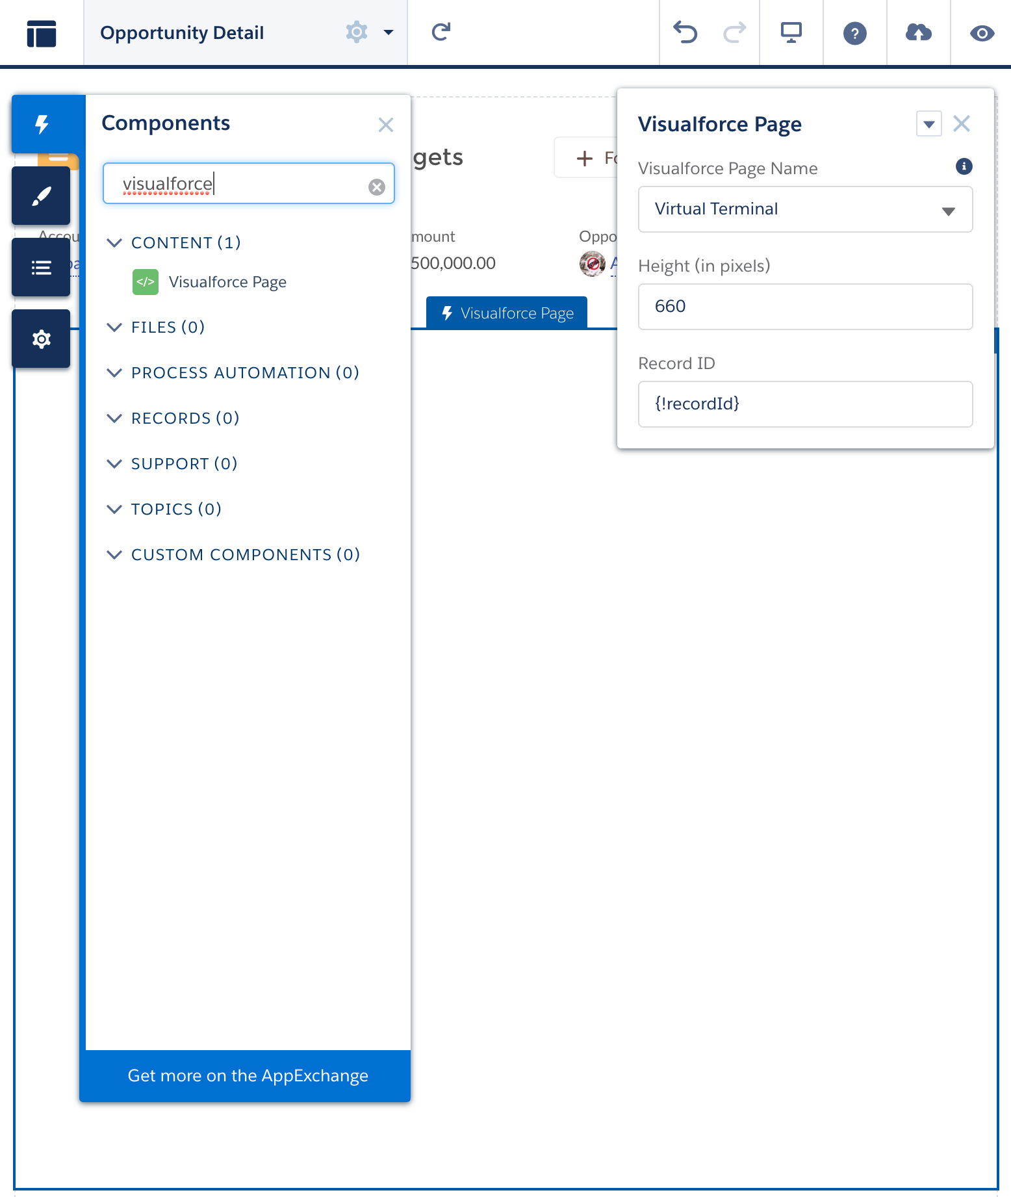The height and width of the screenshot is (1197, 1011).
Task: Click the Record ID input field
Action: (x=806, y=404)
